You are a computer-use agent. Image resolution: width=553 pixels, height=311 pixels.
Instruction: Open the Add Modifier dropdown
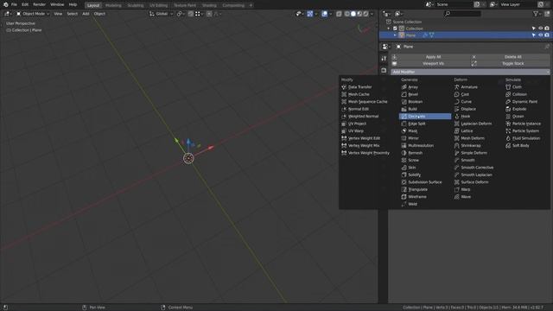coord(470,72)
